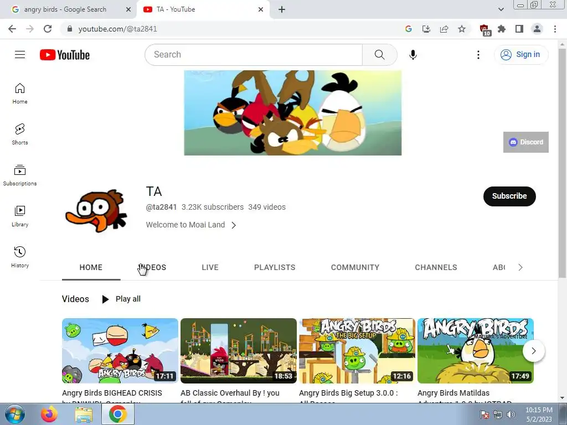Close the TA - YouTube tab
567x425 pixels.
tap(261, 9)
